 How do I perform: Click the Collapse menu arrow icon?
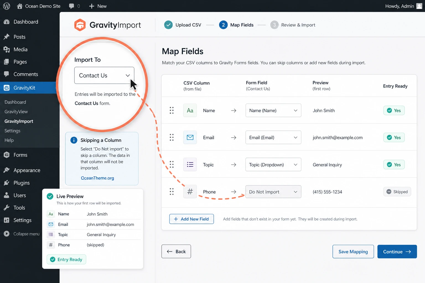click(x=7, y=234)
